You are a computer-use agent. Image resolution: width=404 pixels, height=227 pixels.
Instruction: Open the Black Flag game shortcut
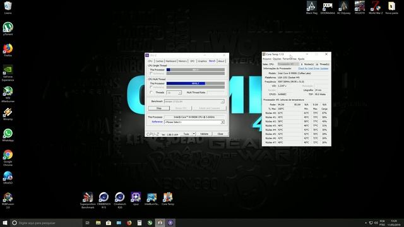311,8
